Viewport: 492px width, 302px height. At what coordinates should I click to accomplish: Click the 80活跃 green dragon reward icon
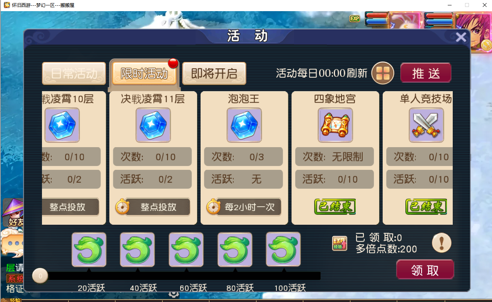pos(235,249)
